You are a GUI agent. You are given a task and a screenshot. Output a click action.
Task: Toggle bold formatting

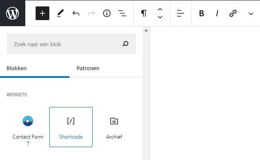coord(202,13)
